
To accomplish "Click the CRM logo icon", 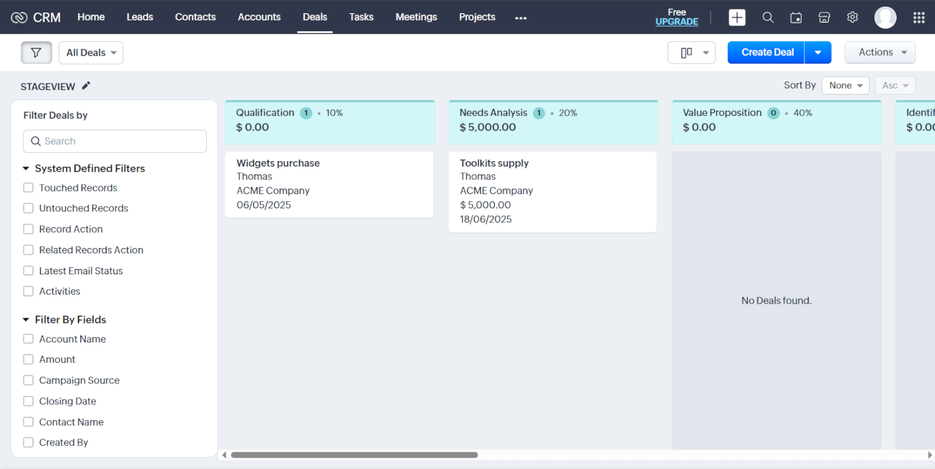I will pos(19,17).
